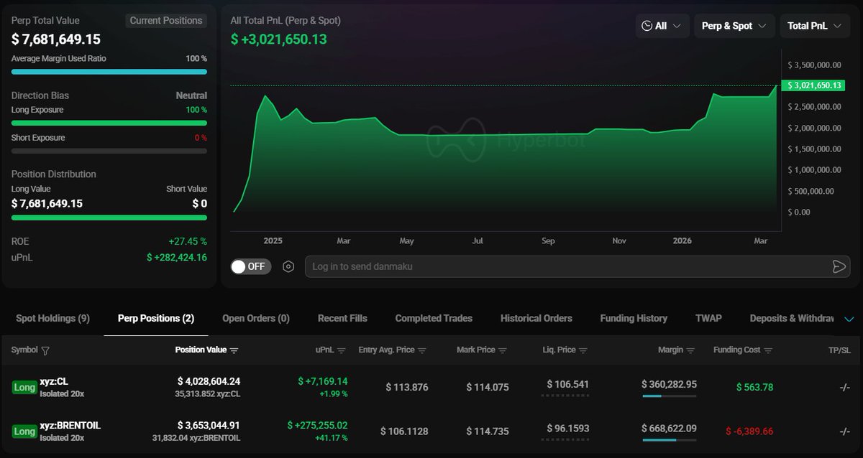Open the xyz:CL symbol link
The width and height of the screenshot is (863, 458).
55,382
